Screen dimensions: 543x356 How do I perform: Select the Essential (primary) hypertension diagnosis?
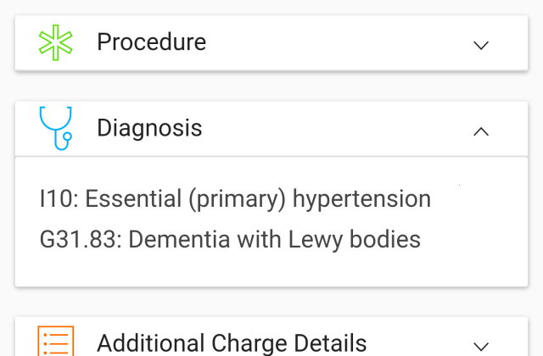tap(235, 200)
